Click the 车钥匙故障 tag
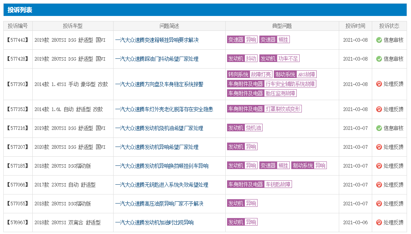Screen dimensions: 411x234 278,184
